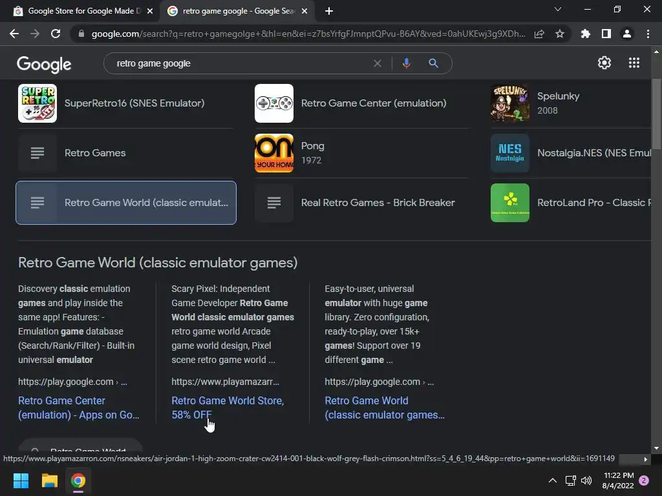The width and height of the screenshot is (662, 496).
Task: Open Retro Game World Store 58% OFF link
Action: [x=228, y=408]
